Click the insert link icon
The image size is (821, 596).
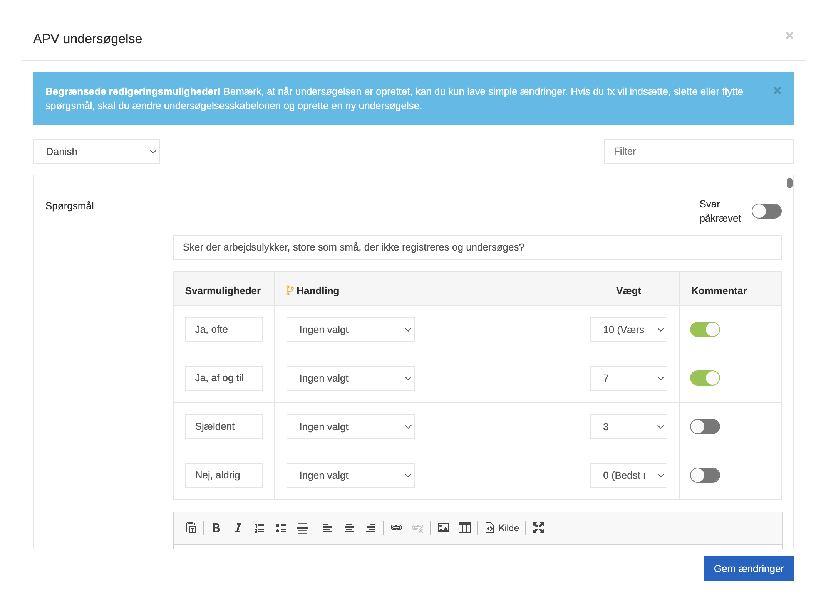tap(396, 528)
